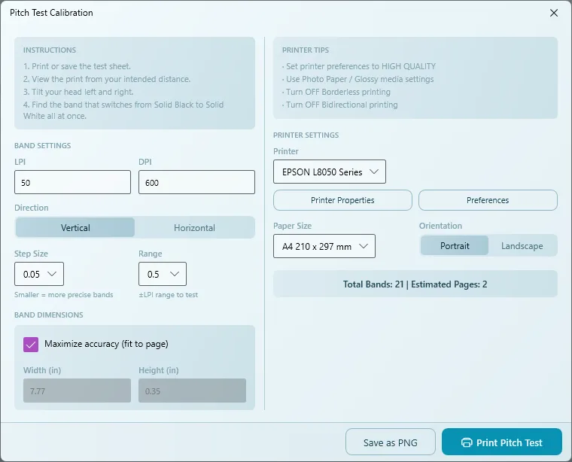The height and width of the screenshot is (462, 572).
Task: Choose Portrait orientation
Action: 455,246
